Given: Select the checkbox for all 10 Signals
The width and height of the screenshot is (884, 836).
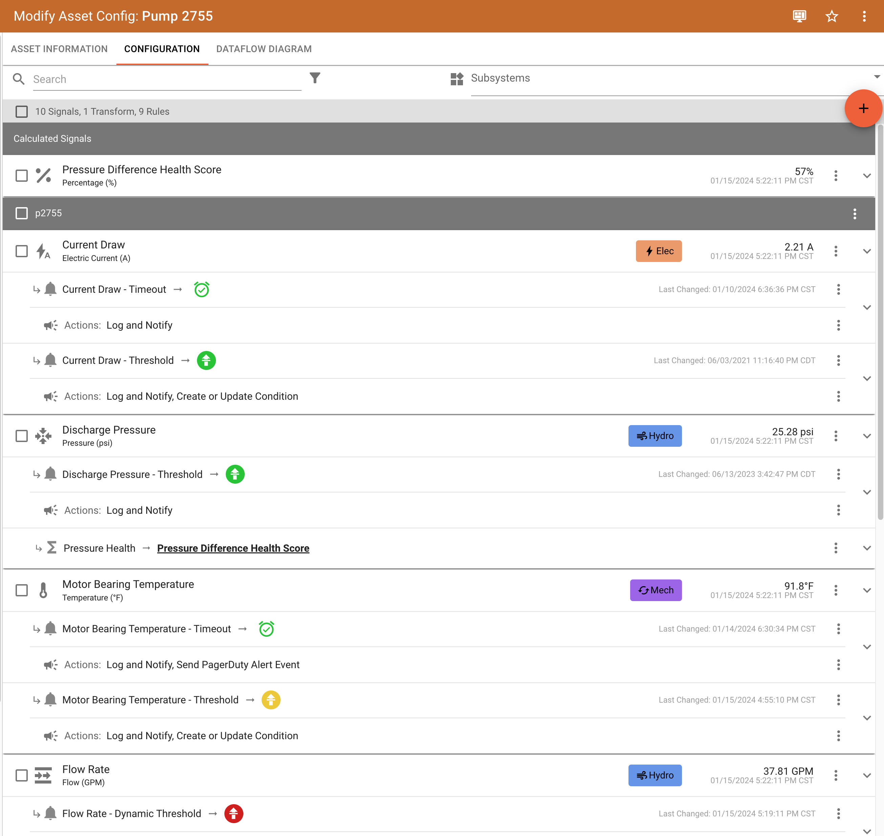Looking at the screenshot, I should point(21,111).
